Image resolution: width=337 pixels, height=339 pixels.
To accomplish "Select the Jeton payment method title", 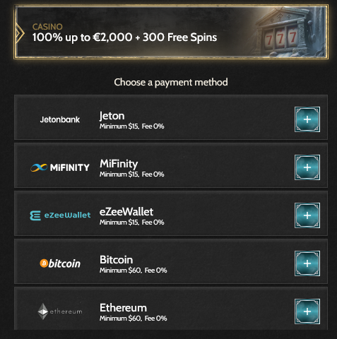I will 112,116.
